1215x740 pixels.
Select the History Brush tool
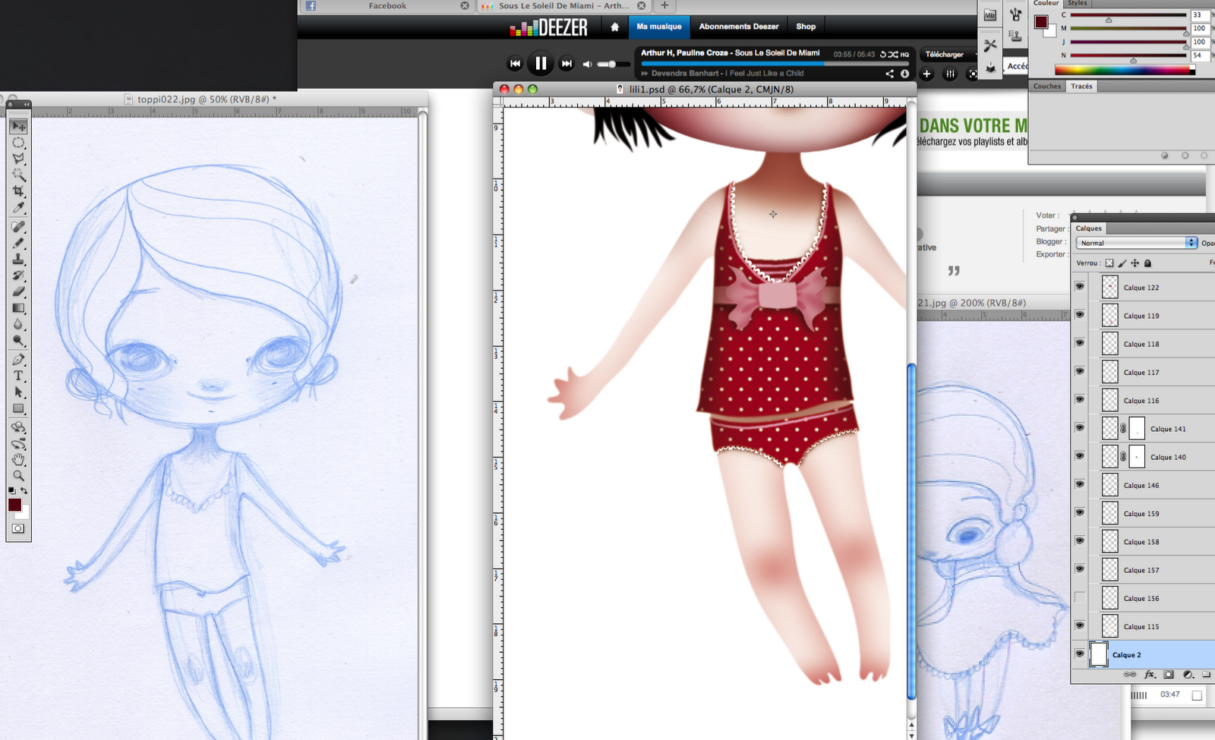coord(19,276)
